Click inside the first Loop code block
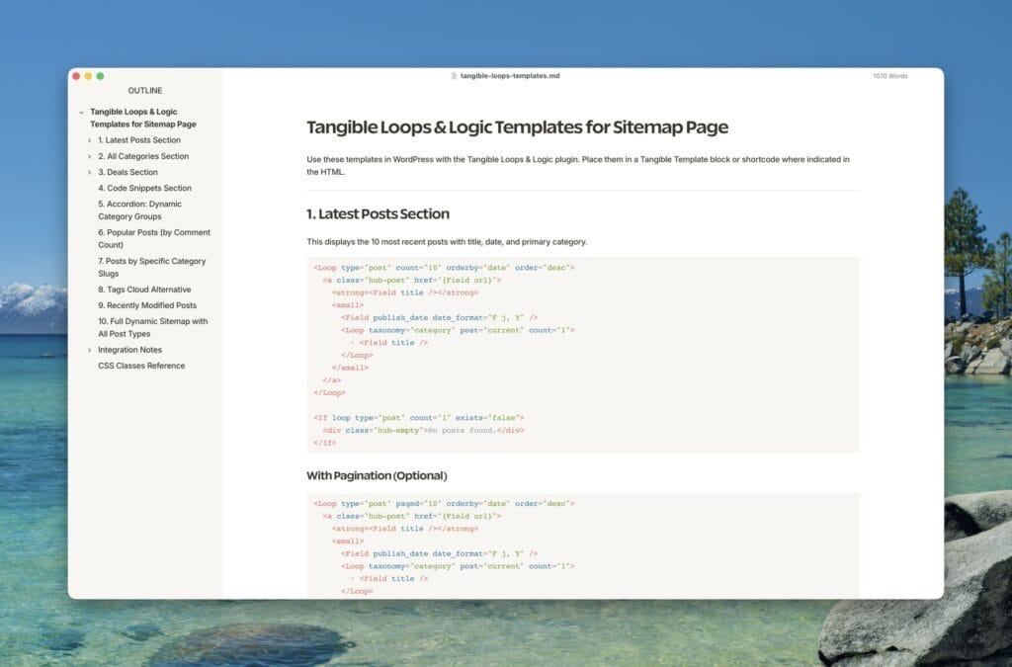1012x667 pixels. point(494,326)
